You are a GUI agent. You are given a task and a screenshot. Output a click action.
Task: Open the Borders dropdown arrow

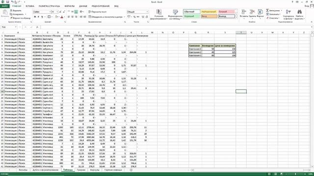click(52, 17)
